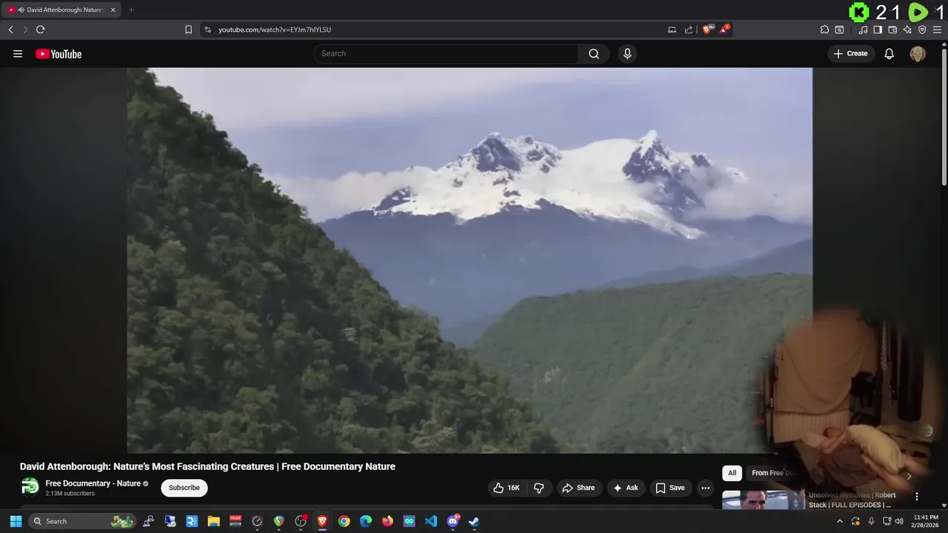The height and width of the screenshot is (533, 948).
Task: Open the Brave VPN shield icon
Action: click(x=922, y=30)
